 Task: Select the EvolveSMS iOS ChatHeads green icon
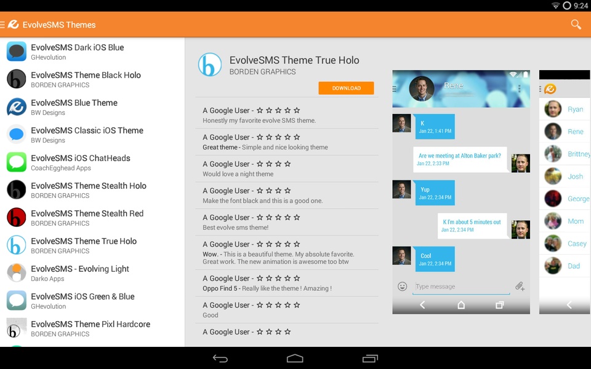pos(17,162)
